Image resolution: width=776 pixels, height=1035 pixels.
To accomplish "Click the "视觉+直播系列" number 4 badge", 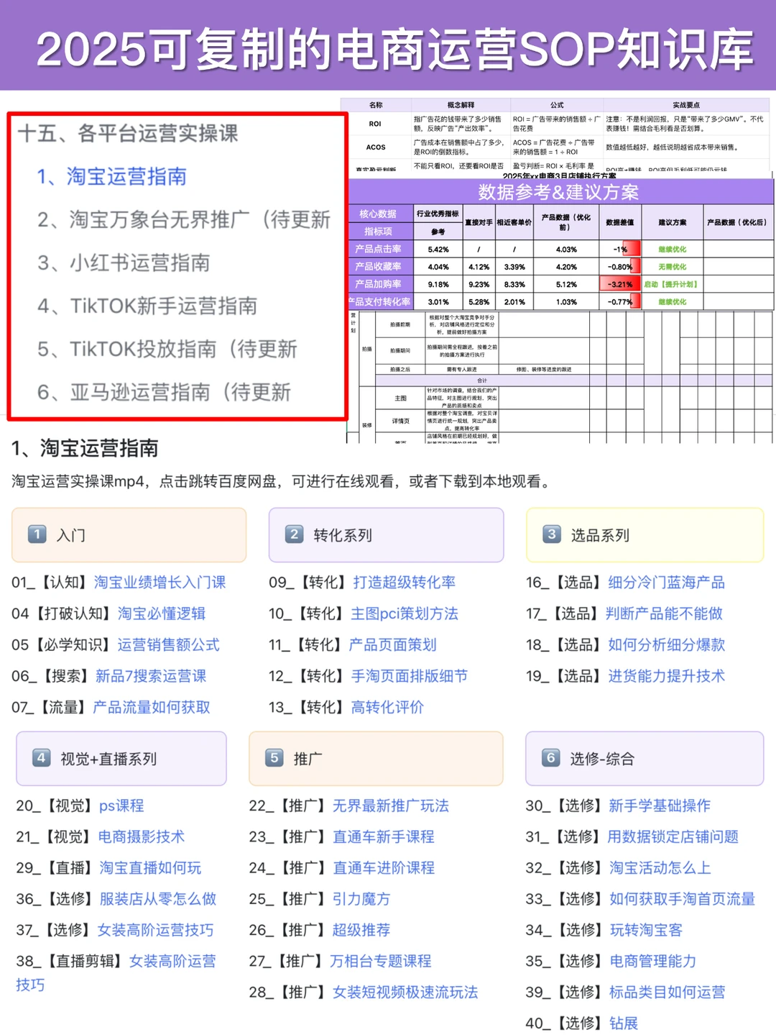I will [40, 758].
